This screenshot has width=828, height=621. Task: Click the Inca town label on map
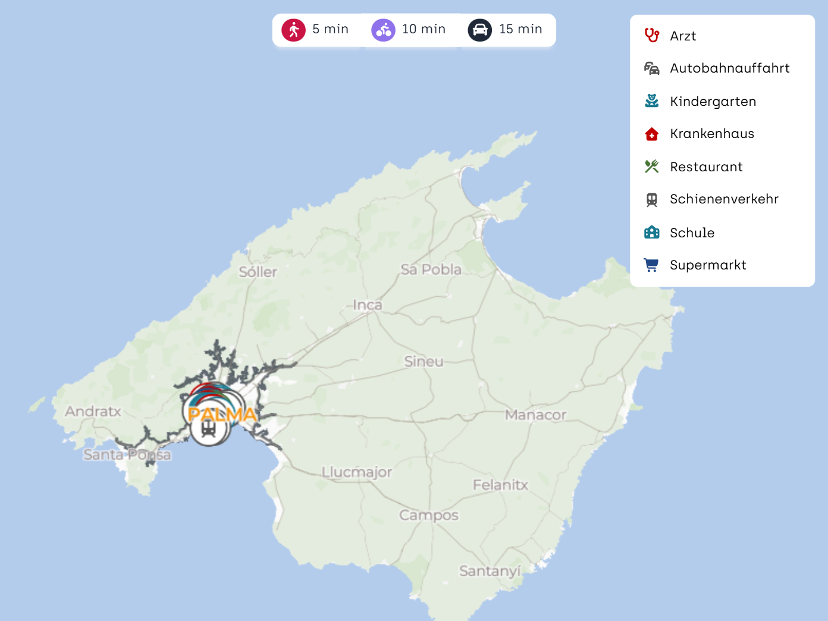point(368,305)
